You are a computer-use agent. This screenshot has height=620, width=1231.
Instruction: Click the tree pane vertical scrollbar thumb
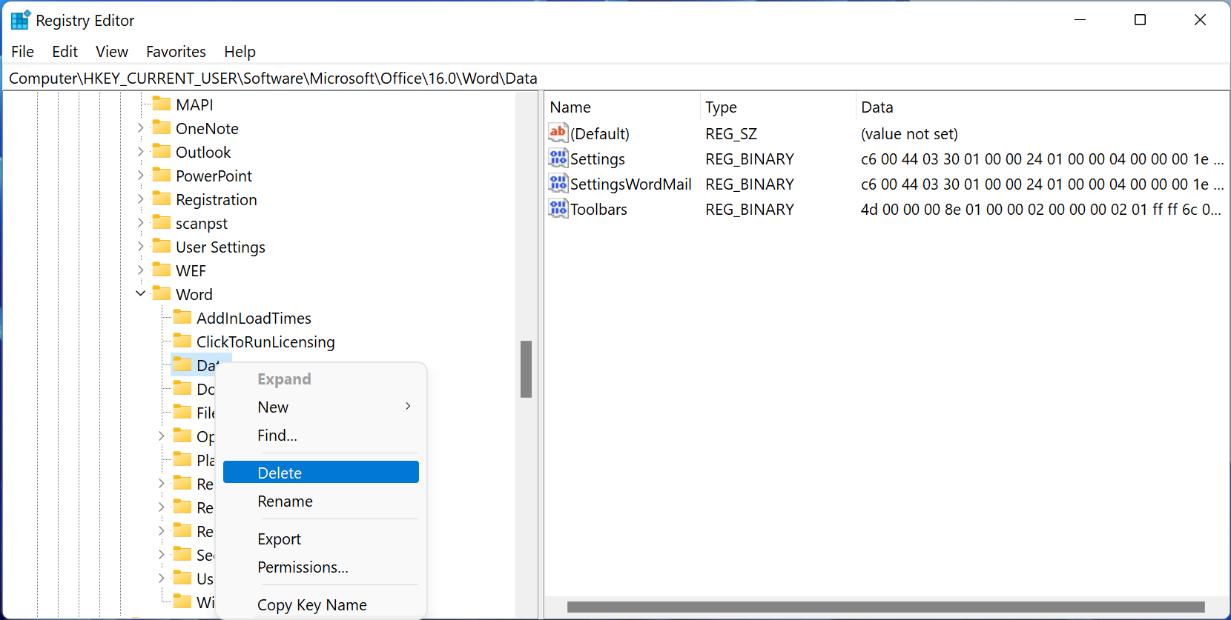click(x=526, y=369)
